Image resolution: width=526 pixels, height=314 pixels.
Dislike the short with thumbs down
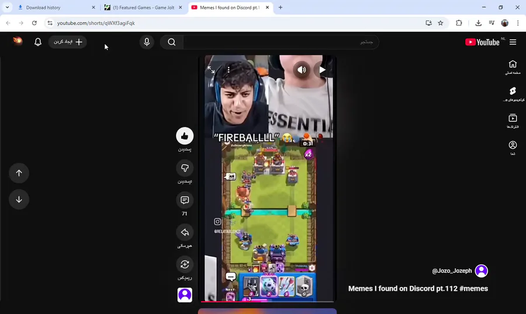(x=185, y=168)
